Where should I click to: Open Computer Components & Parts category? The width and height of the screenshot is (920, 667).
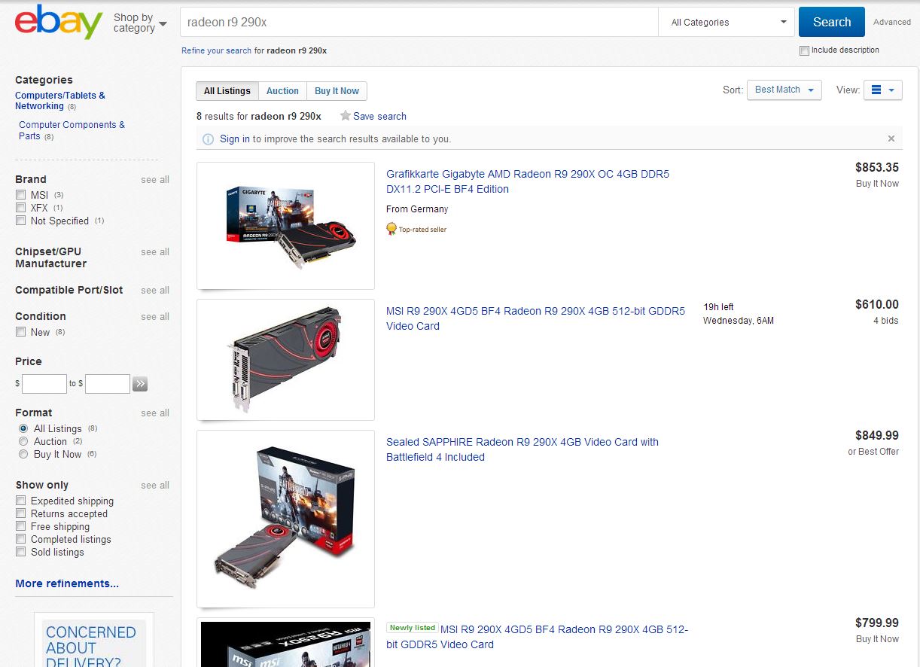pos(72,130)
